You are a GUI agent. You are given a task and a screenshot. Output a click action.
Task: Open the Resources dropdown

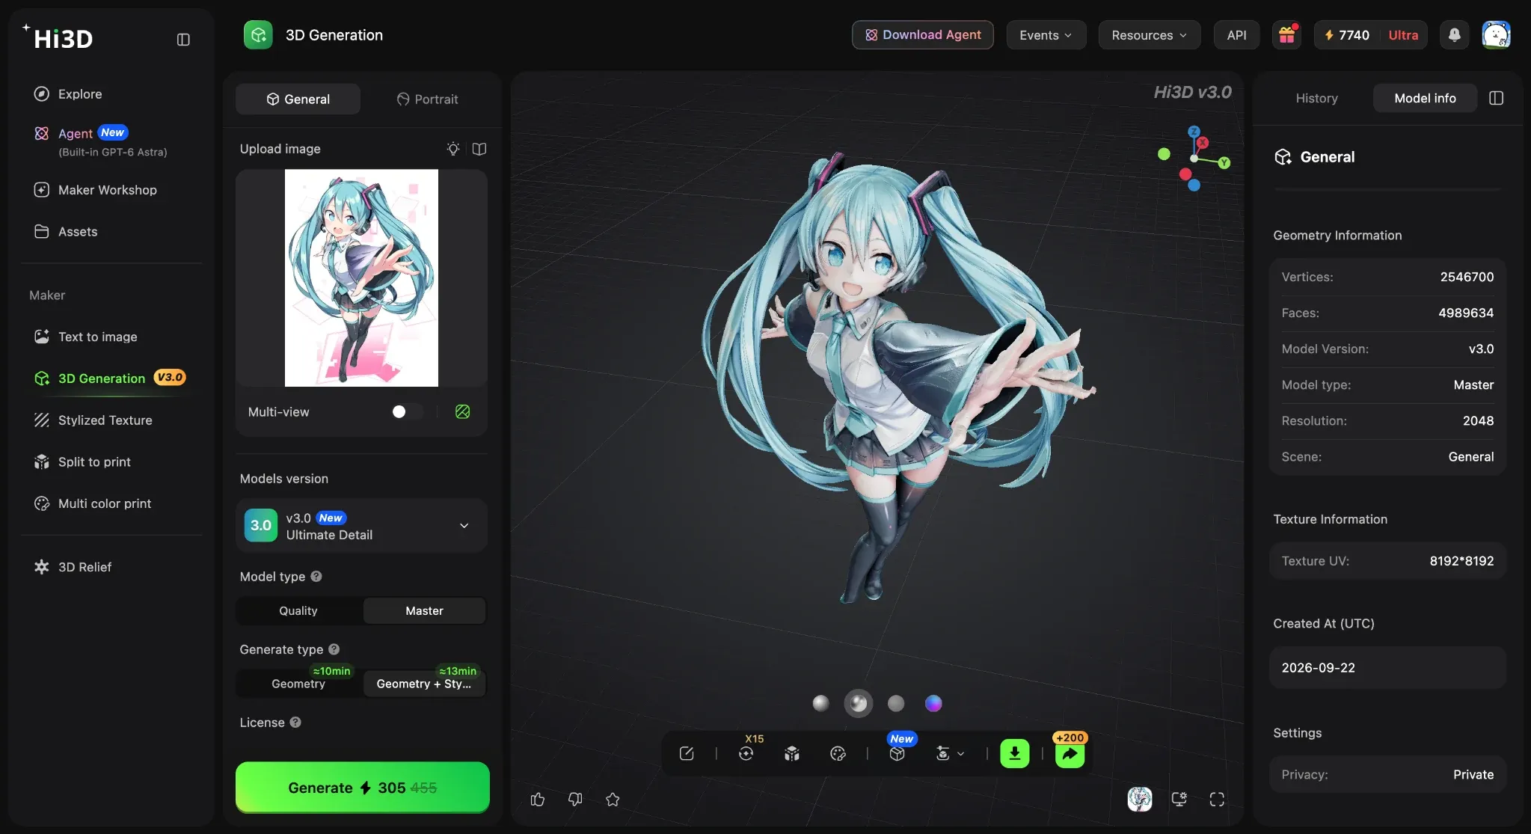1149,35
